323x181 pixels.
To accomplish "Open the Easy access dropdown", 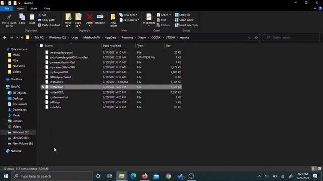I will point(129,20).
